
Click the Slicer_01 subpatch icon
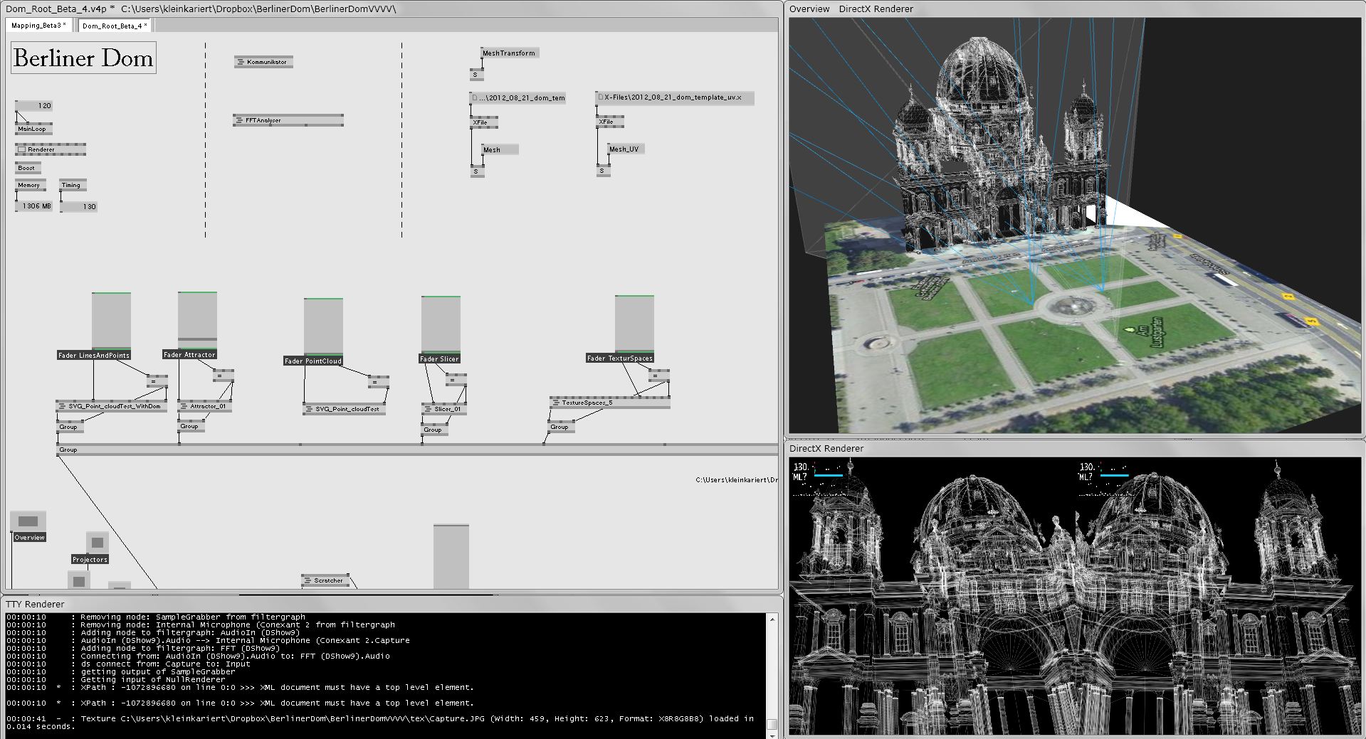coord(428,410)
